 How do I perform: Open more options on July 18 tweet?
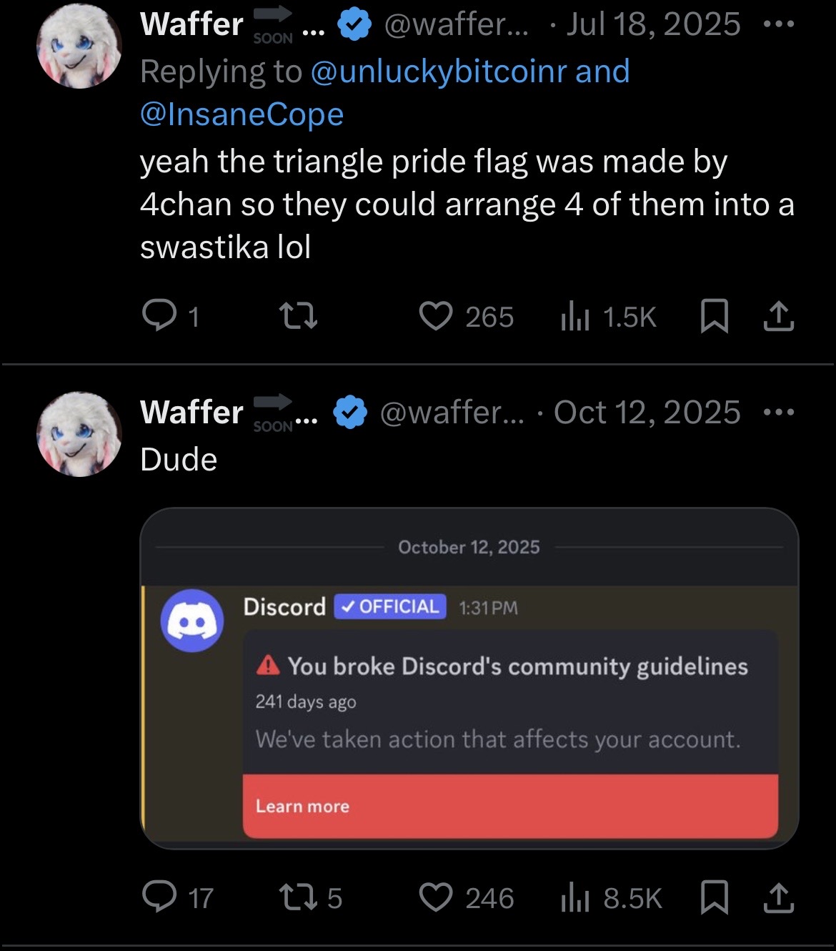click(778, 24)
